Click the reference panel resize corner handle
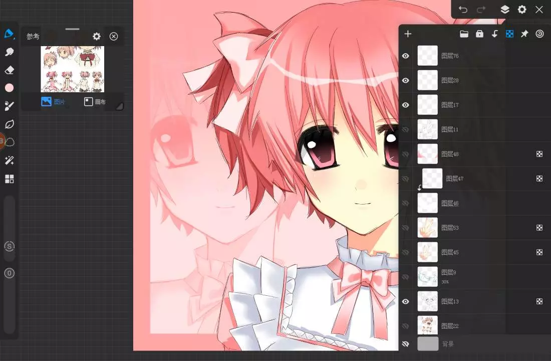Viewport: 551px width, 361px height. [120, 106]
